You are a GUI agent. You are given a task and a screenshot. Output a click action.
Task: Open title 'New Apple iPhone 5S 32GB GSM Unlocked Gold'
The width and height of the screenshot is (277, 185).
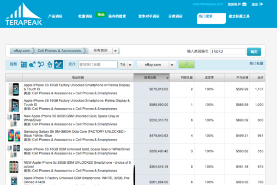[x=72, y=118]
